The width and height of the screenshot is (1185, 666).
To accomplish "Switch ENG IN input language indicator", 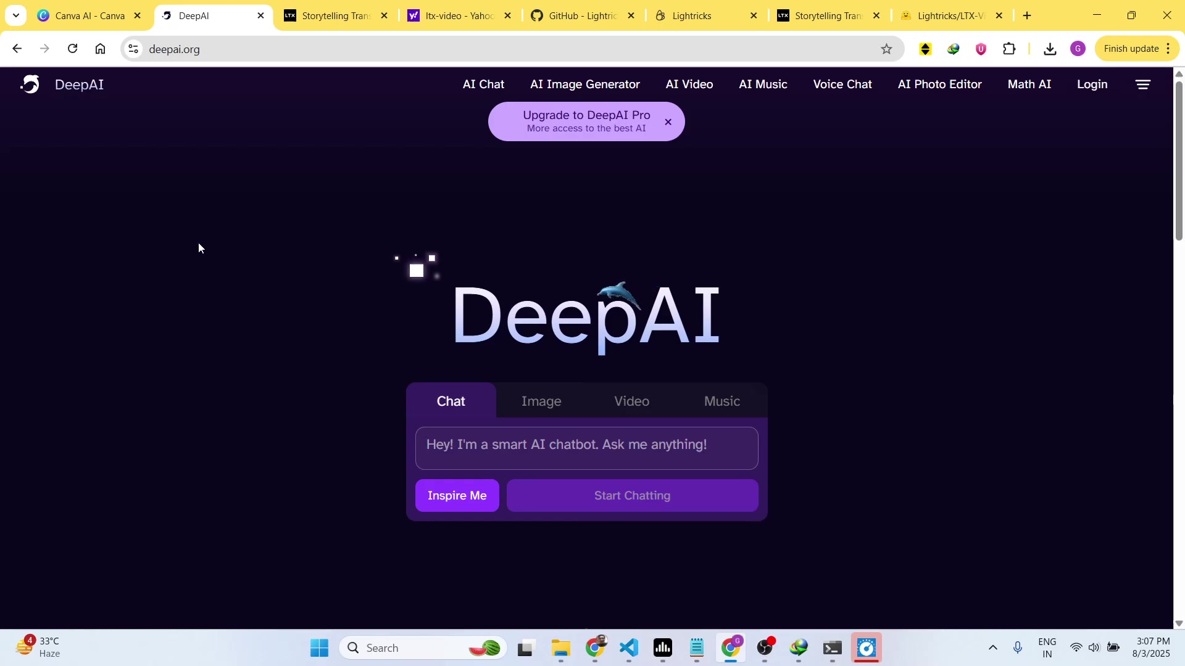I will [x=1047, y=647].
